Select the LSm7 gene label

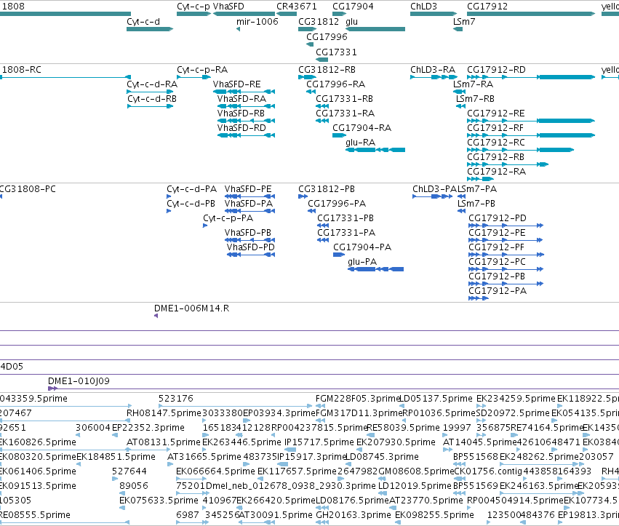coord(464,21)
